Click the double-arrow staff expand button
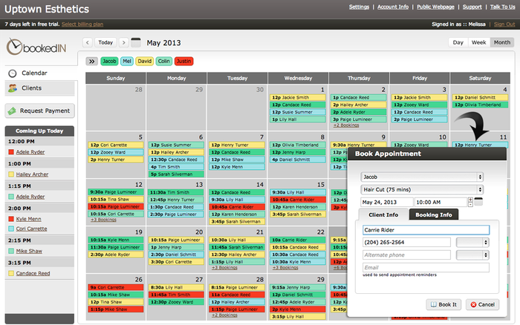 click(92, 61)
